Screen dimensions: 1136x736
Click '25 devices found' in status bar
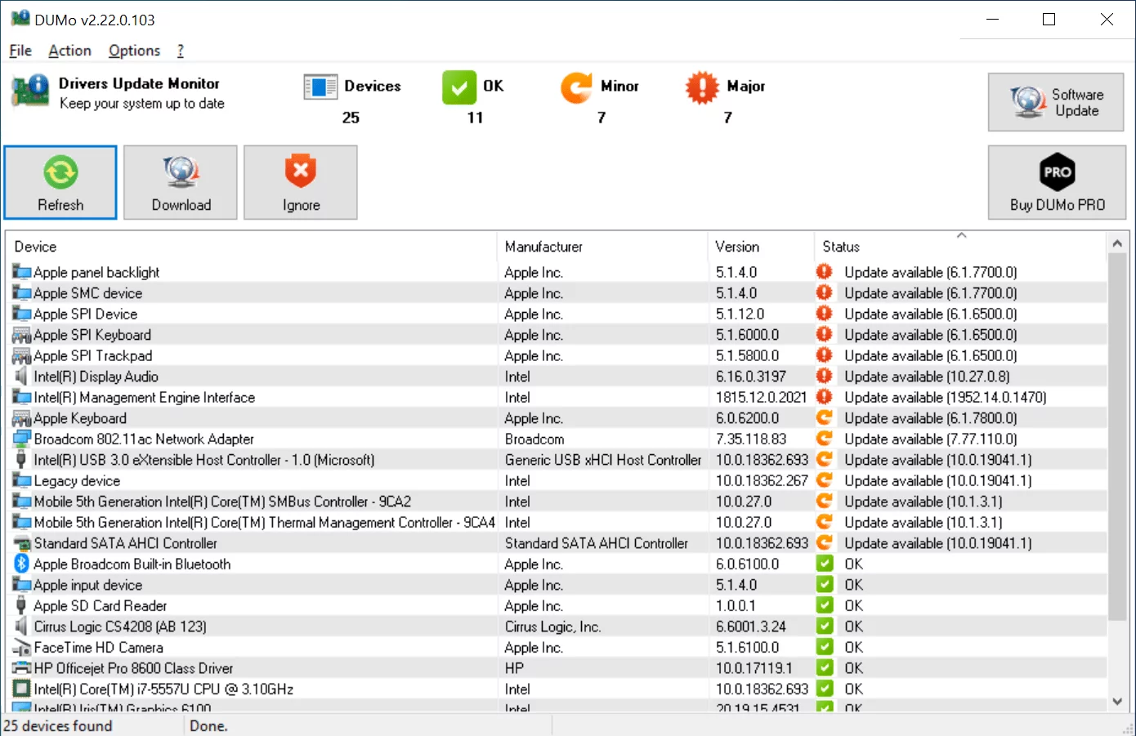(58, 725)
